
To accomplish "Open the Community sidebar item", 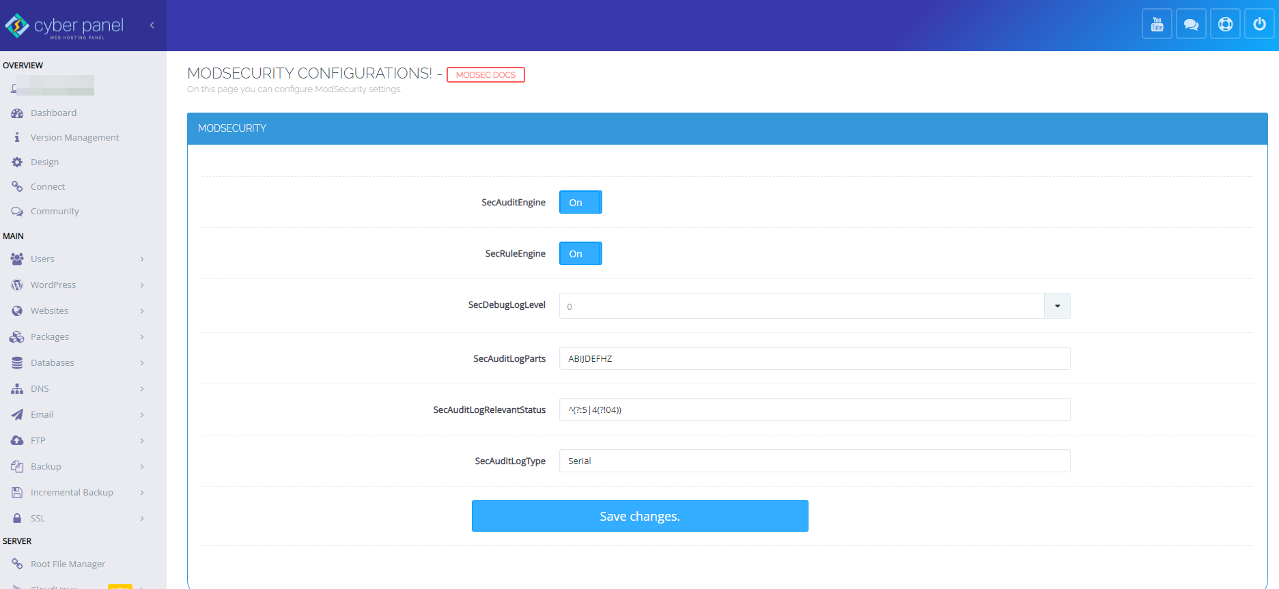I will pos(55,212).
